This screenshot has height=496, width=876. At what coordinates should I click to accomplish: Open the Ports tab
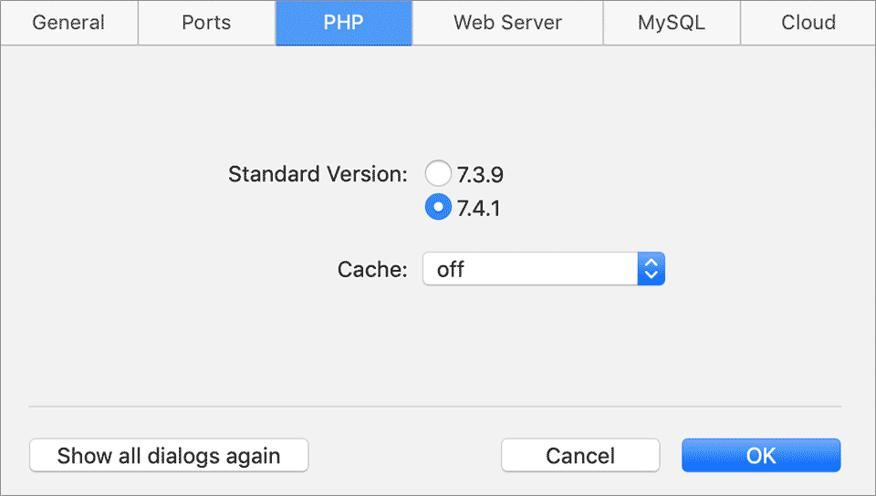[x=206, y=23]
